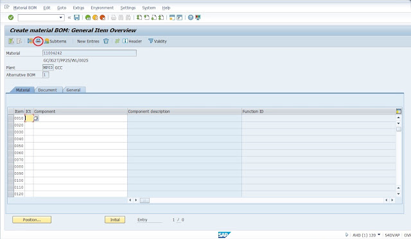Click the Initial button
Image resolution: width=411 pixels, height=239 pixels.
tap(115, 220)
